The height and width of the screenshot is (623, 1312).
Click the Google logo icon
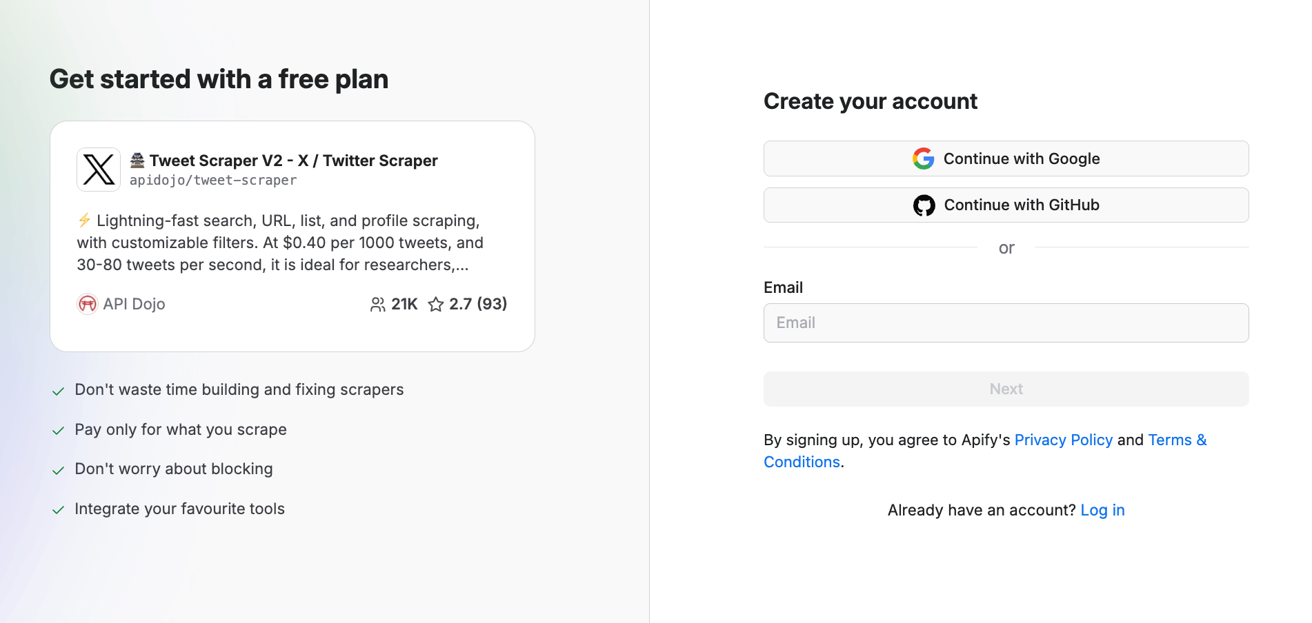[923, 159]
